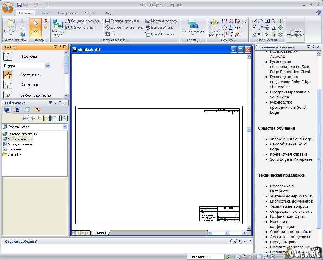The image size is (323, 260).
Task: Click the Cutting Plane (Секущая плоскость) icon
Action: click(x=68, y=21)
